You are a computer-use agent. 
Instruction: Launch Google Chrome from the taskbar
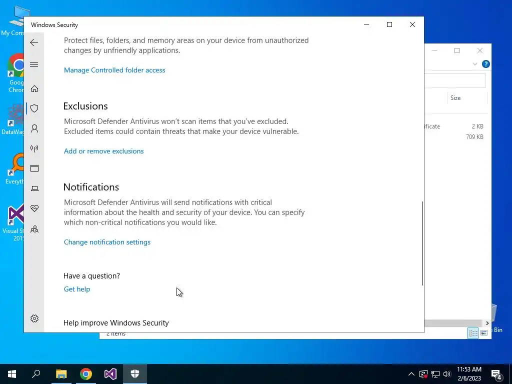click(x=86, y=374)
